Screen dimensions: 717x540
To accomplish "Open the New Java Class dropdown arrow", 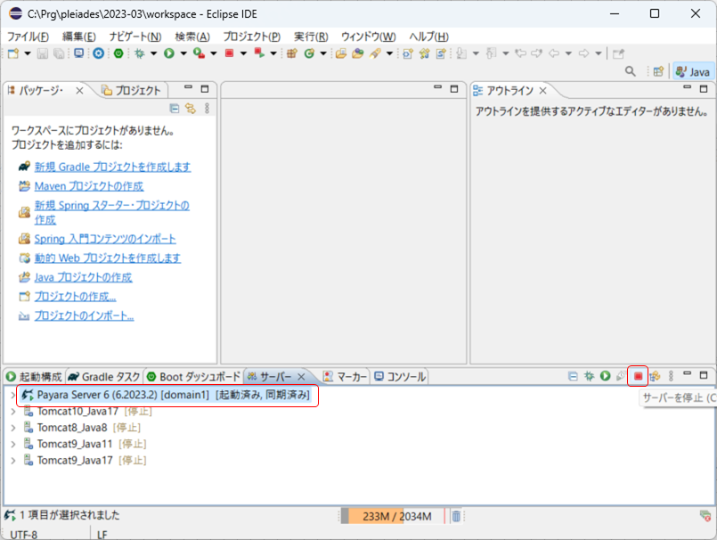I will [323, 53].
